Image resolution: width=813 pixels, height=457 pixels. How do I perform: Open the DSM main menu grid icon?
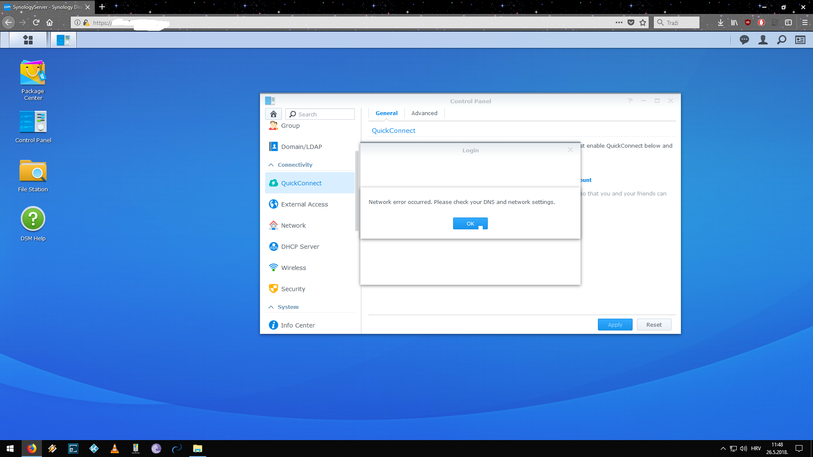click(28, 40)
